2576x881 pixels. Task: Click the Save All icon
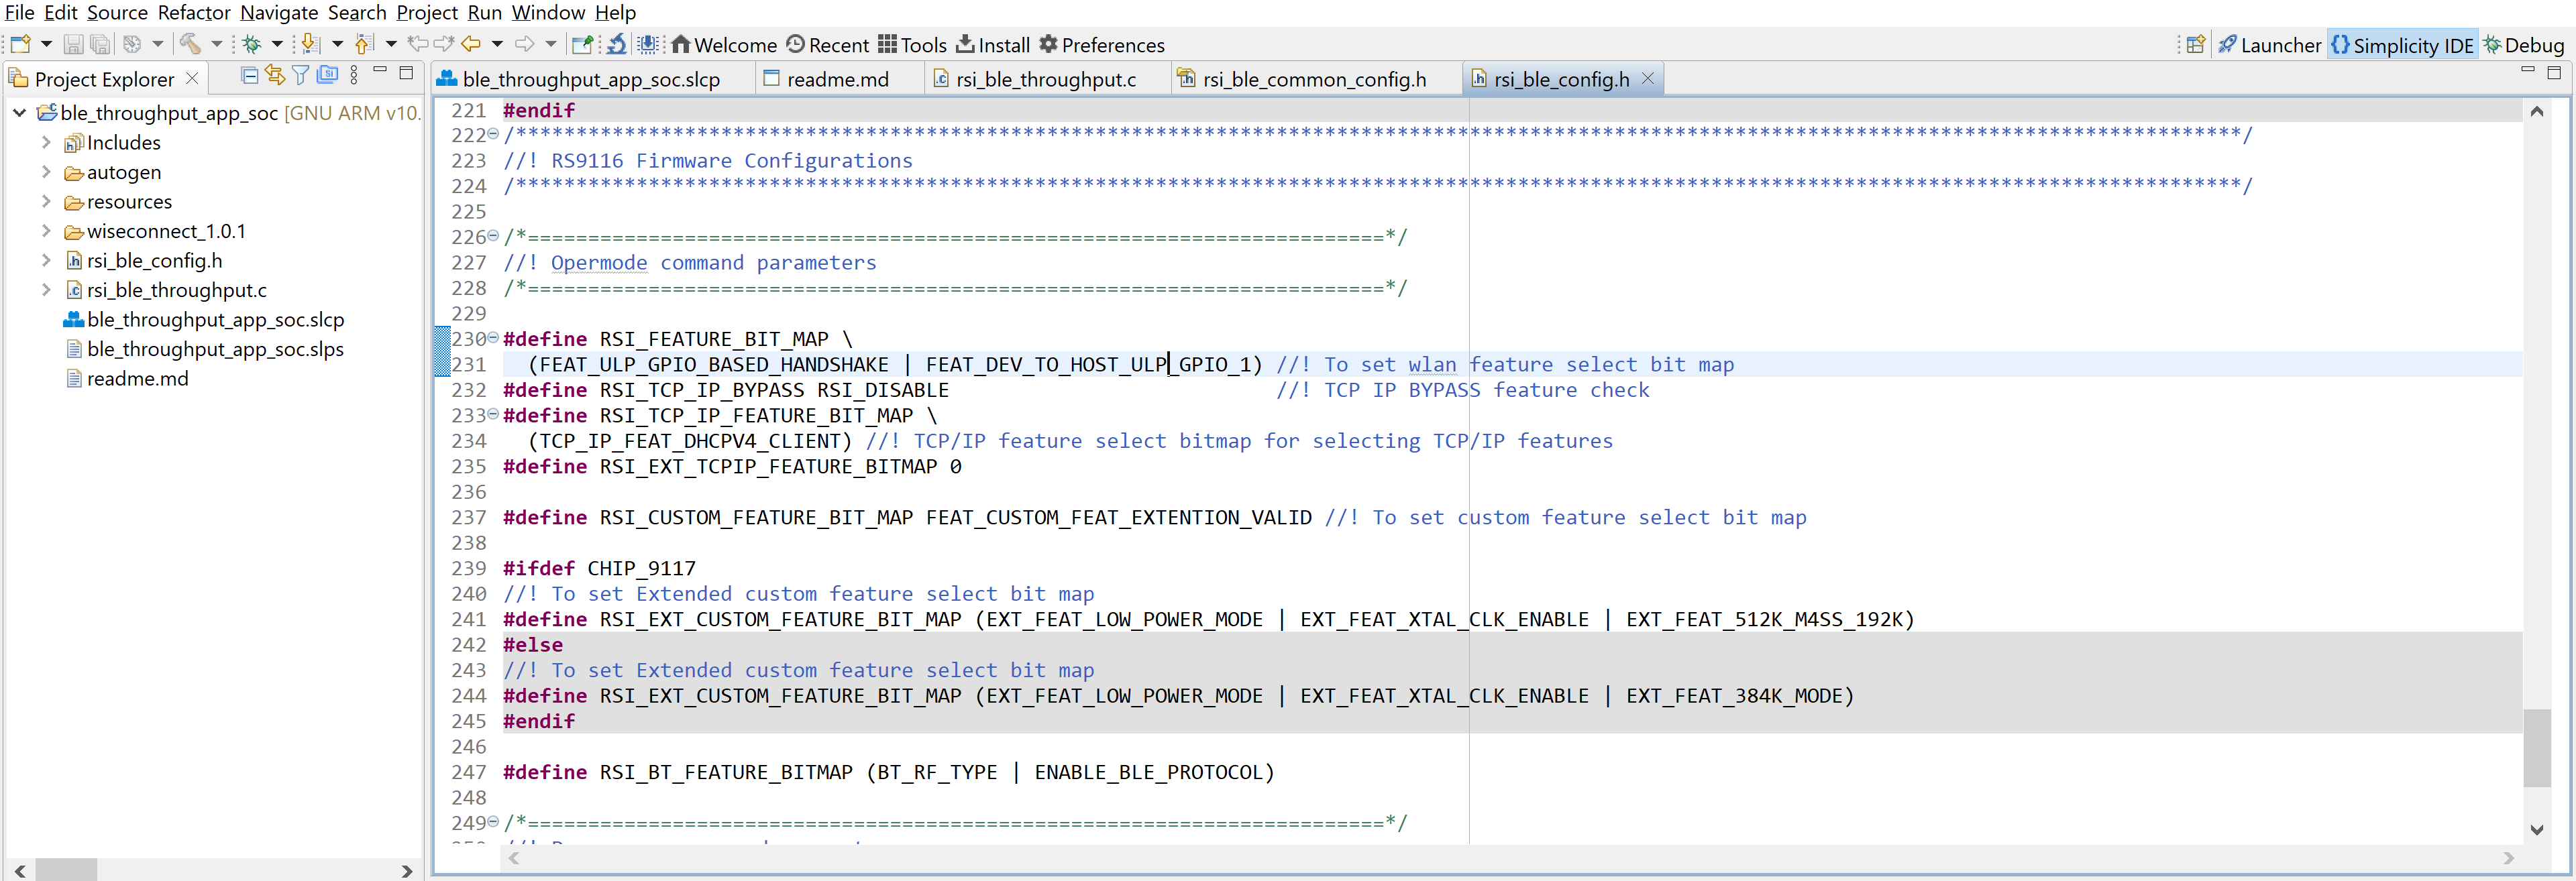coord(100,44)
